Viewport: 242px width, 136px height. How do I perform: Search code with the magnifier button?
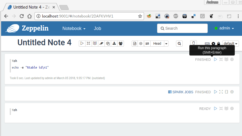[x=179, y=44]
